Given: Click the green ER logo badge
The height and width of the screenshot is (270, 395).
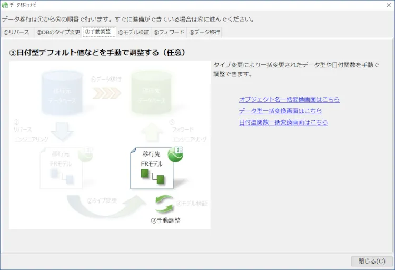Looking at the screenshot, I should pyautogui.click(x=174, y=154).
